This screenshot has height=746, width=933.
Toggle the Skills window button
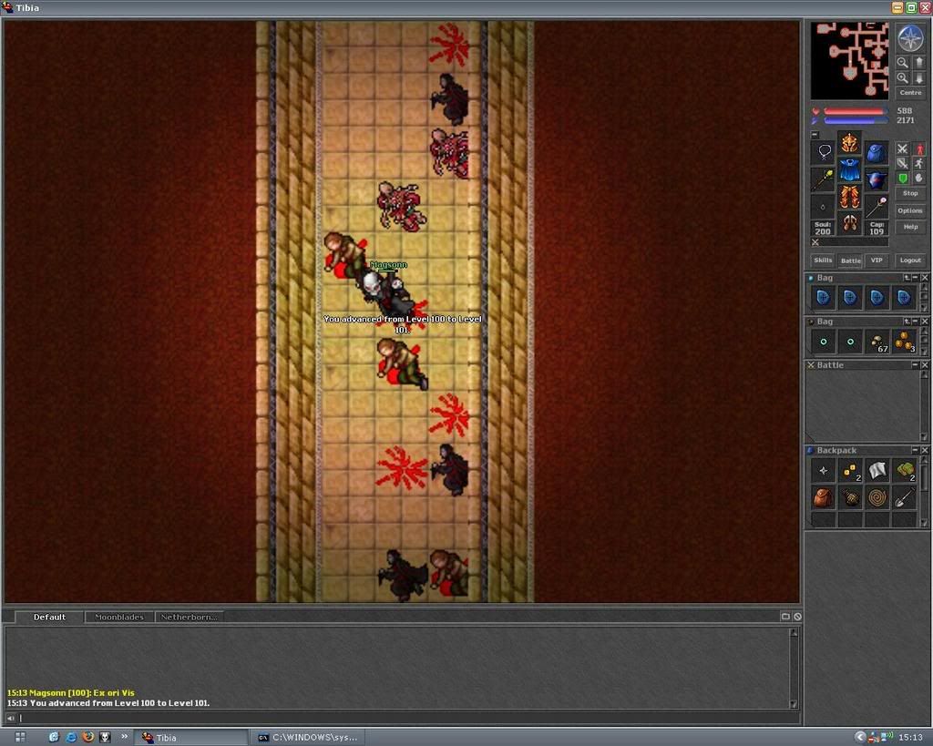(x=823, y=260)
